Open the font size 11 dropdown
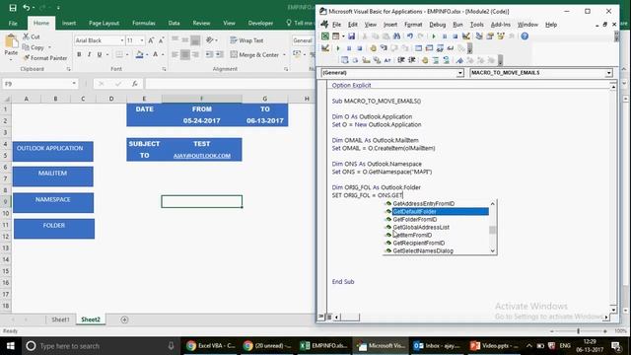Image resolution: width=631 pixels, height=355 pixels. pyautogui.click(x=142, y=40)
